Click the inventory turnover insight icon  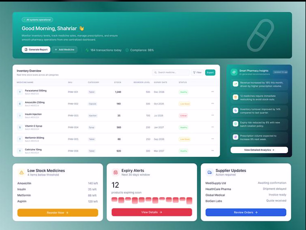pyautogui.click(x=236, y=111)
